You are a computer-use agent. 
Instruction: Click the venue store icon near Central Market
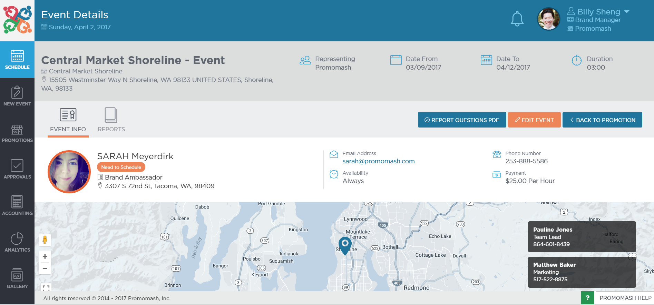[x=44, y=71]
